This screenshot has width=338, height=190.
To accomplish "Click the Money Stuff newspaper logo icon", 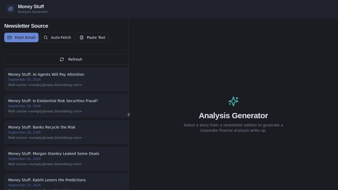I will click(11, 9).
